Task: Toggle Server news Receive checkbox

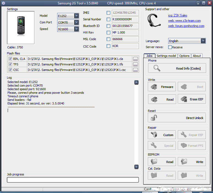Action: (x=170, y=47)
